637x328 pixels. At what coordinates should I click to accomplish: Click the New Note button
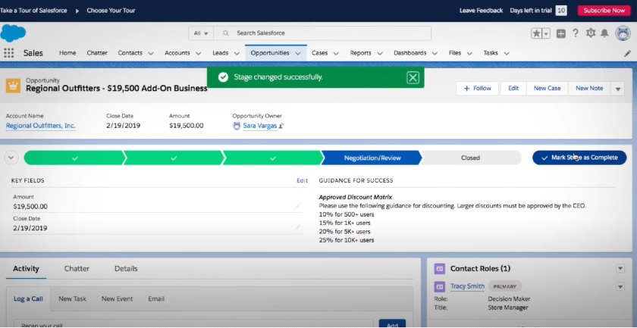(589, 89)
